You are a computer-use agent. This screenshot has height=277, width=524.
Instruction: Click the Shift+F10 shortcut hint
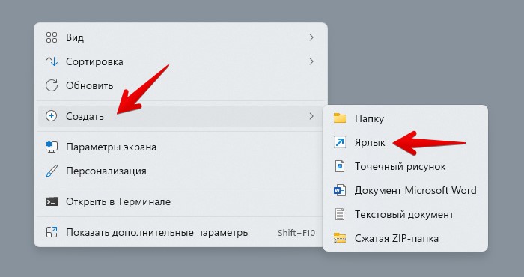point(296,233)
